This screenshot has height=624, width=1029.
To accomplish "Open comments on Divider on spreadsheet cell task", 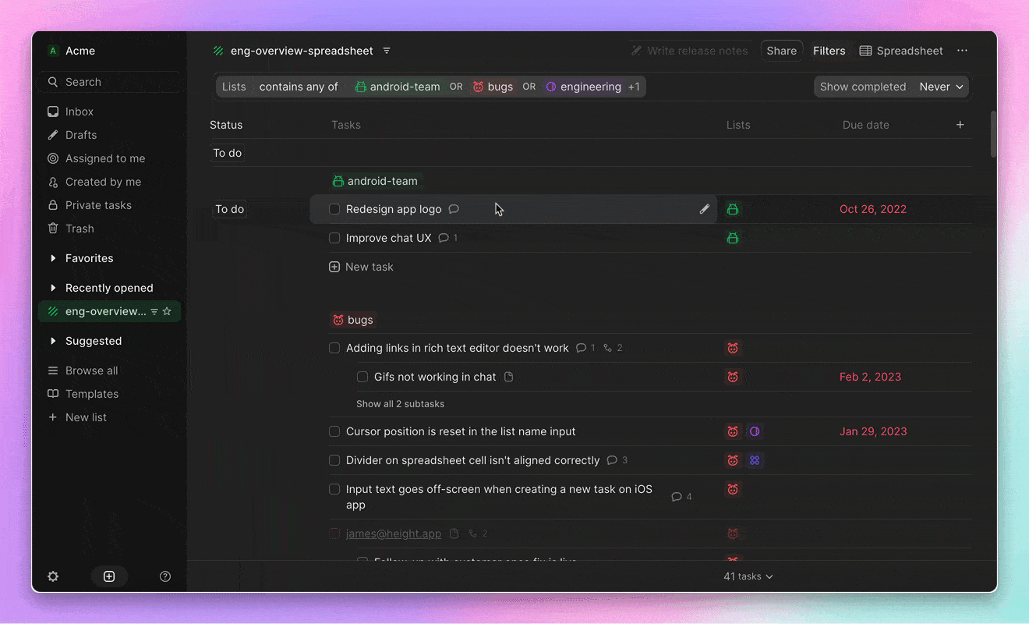I will pyautogui.click(x=617, y=460).
